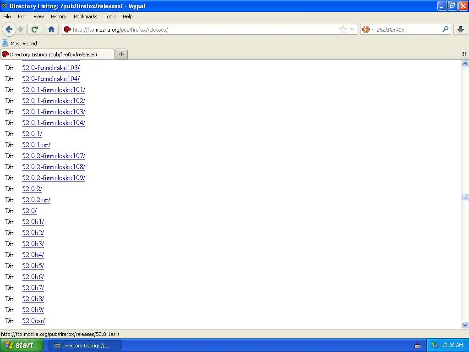The image size is (469, 352).
Task: Select the Directory Listing tab
Action: [57, 54]
